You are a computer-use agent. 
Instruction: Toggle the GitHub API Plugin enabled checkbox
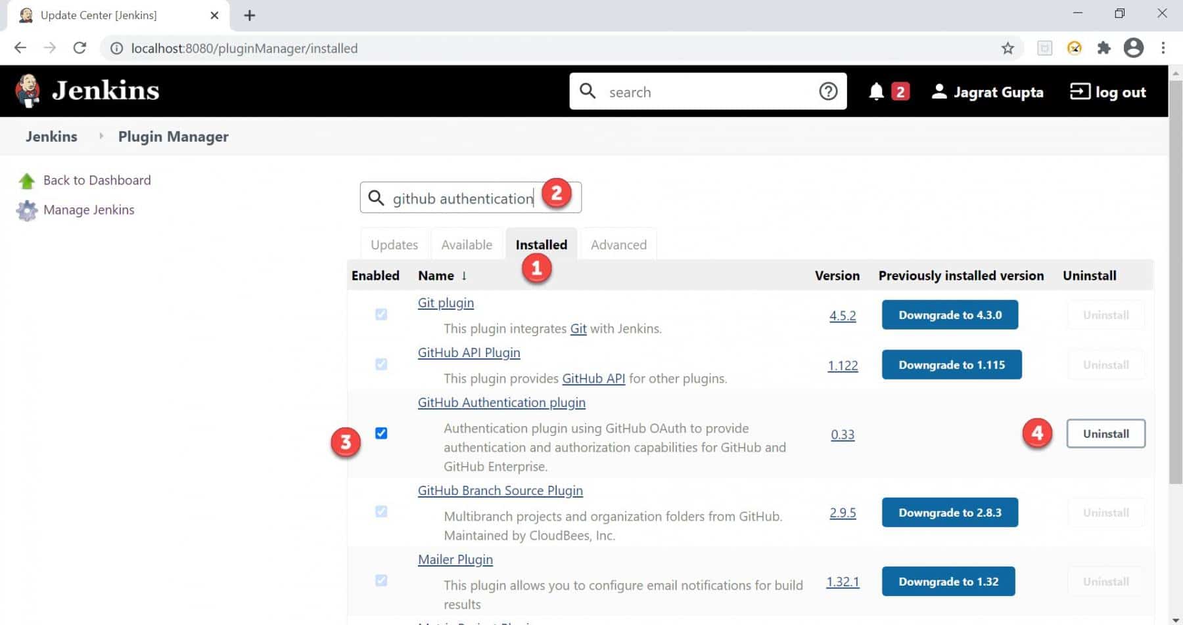(x=381, y=364)
